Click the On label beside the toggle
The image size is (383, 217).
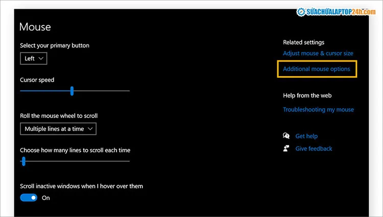tap(46, 198)
